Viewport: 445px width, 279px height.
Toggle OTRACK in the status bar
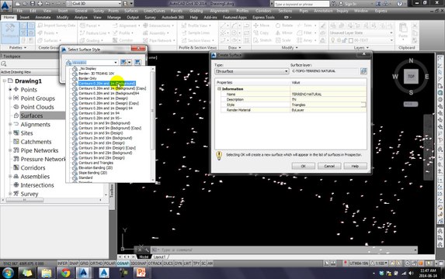(155, 263)
